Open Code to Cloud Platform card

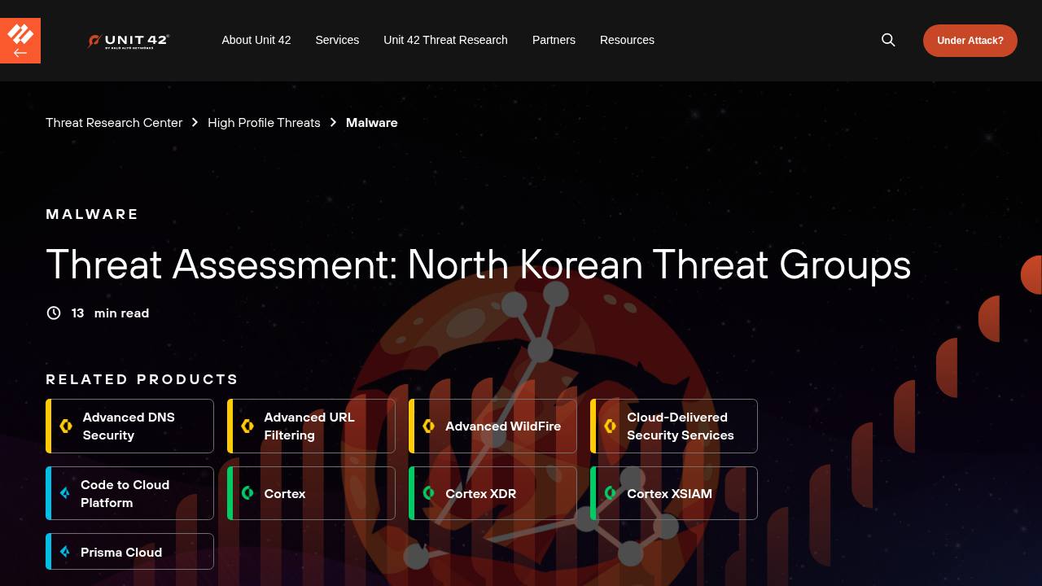pyautogui.click(x=129, y=493)
